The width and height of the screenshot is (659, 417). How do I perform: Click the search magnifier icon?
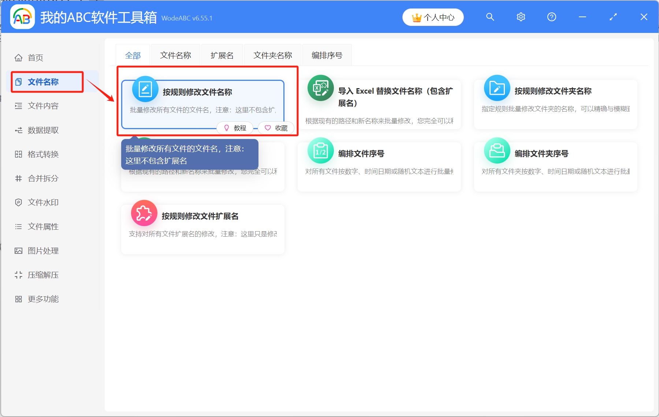(490, 17)
